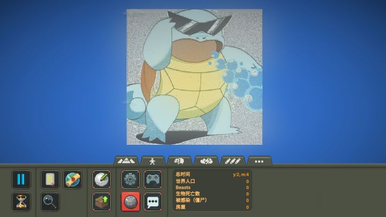
Task: Click the 房屋 houses row
Action: (212, 207)
